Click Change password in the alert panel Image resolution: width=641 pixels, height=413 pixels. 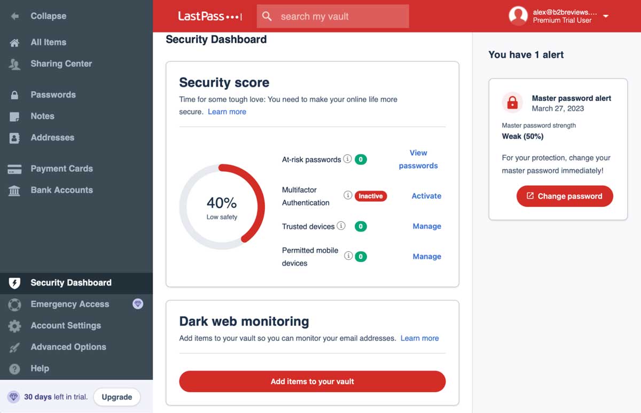point(565,196)
